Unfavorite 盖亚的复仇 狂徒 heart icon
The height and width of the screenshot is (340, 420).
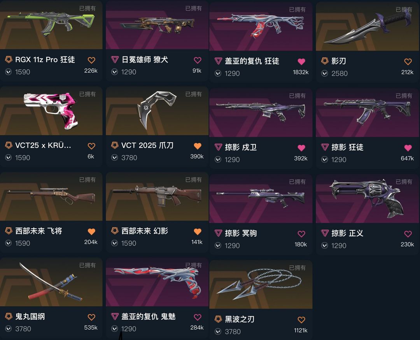pyautogui.click(x=301, y=62)
